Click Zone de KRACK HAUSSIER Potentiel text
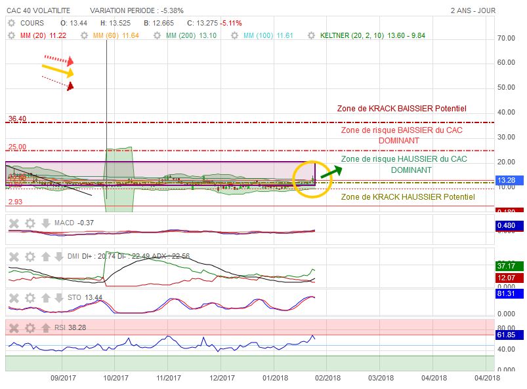 coord(408,197)
